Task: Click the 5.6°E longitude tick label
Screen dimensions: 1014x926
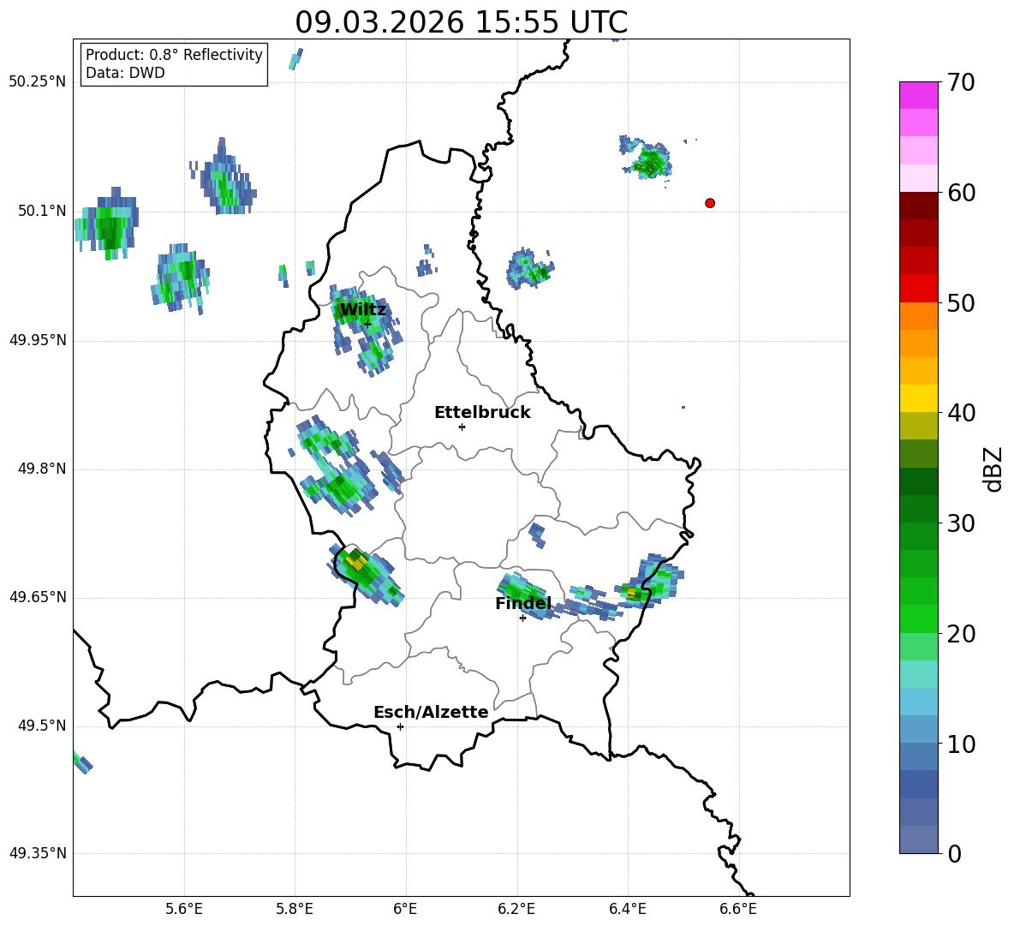Action: point(184,909)
